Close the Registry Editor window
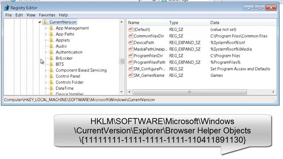Screen dimensions: 283x159 click(271, 8)
